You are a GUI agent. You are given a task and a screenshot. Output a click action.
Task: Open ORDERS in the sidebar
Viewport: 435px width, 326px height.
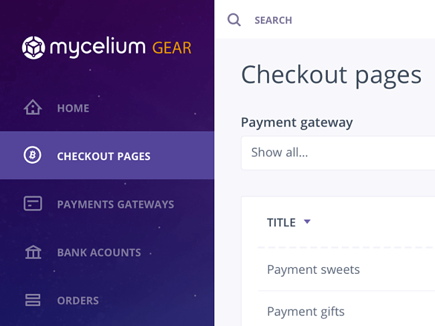pyautogui.click(x=78, y=301)
